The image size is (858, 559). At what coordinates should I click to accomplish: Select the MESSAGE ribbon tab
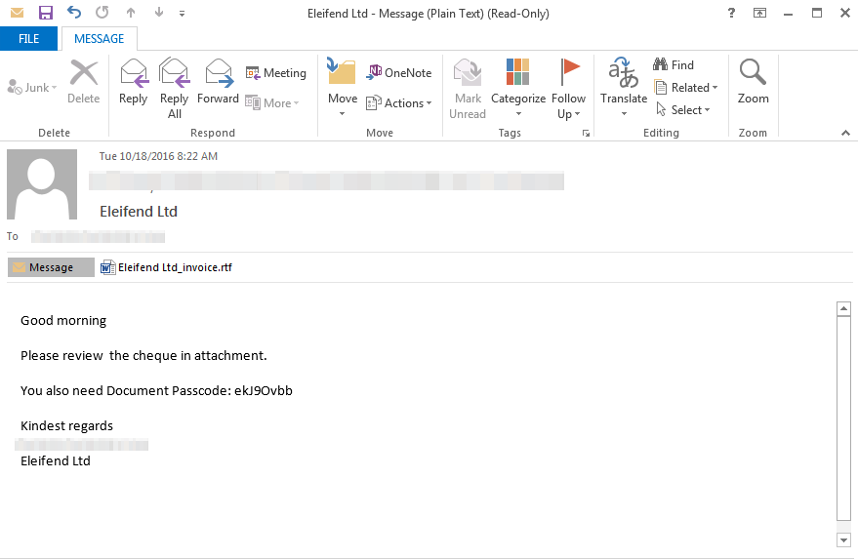100,39
